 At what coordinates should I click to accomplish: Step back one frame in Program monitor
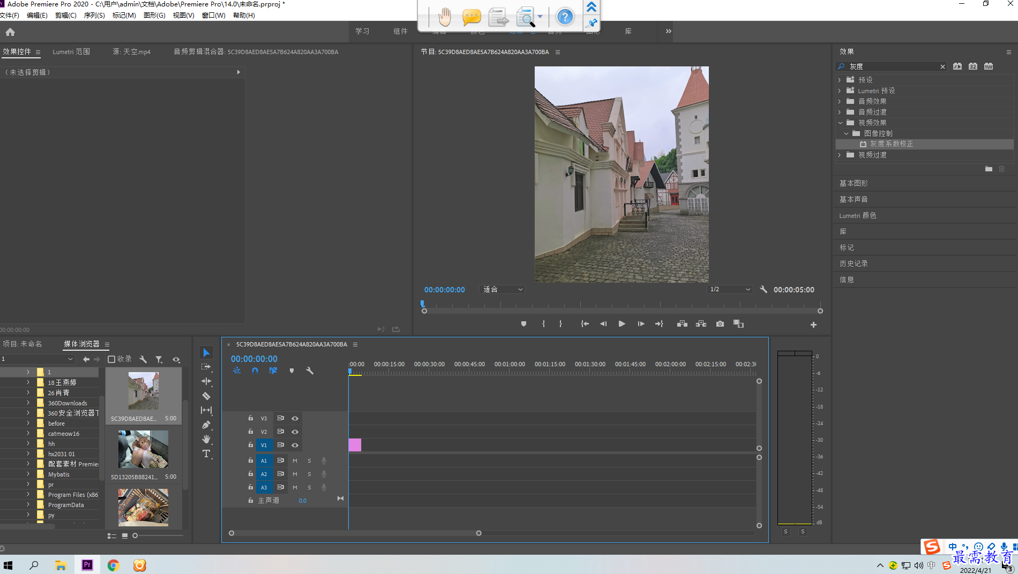[603, 324]
